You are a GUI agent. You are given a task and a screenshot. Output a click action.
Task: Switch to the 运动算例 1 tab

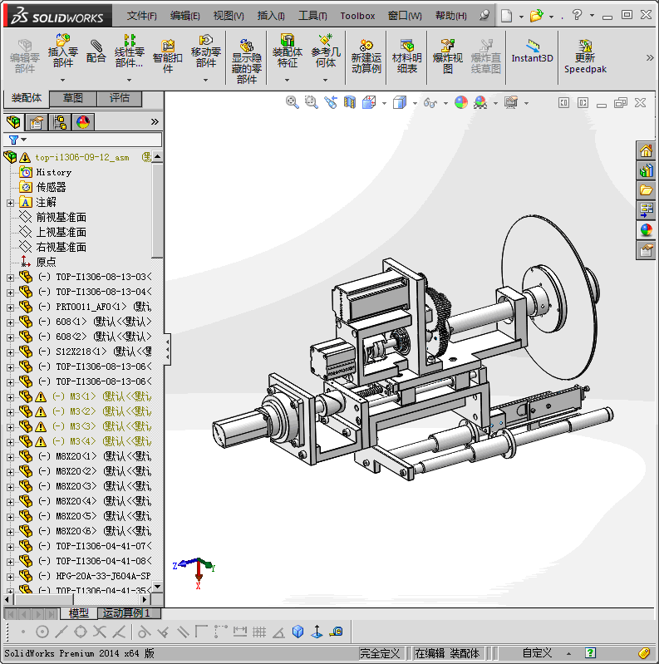[x=129, y=612]
